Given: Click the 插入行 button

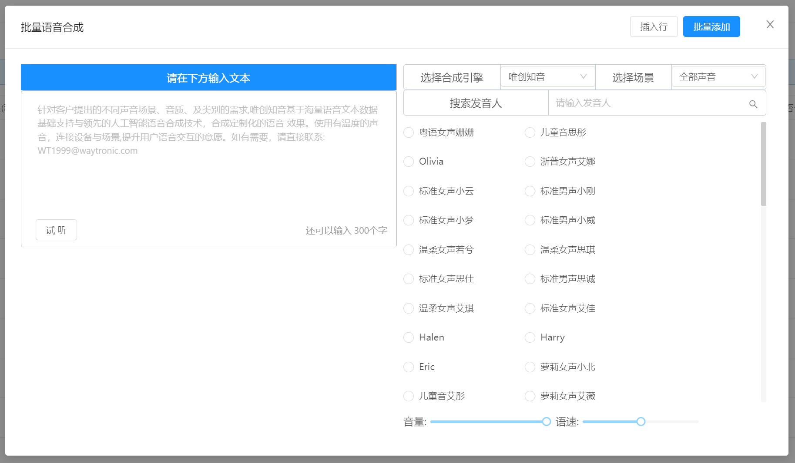Looking at the screenshot, I should click(x=654, y=27).
